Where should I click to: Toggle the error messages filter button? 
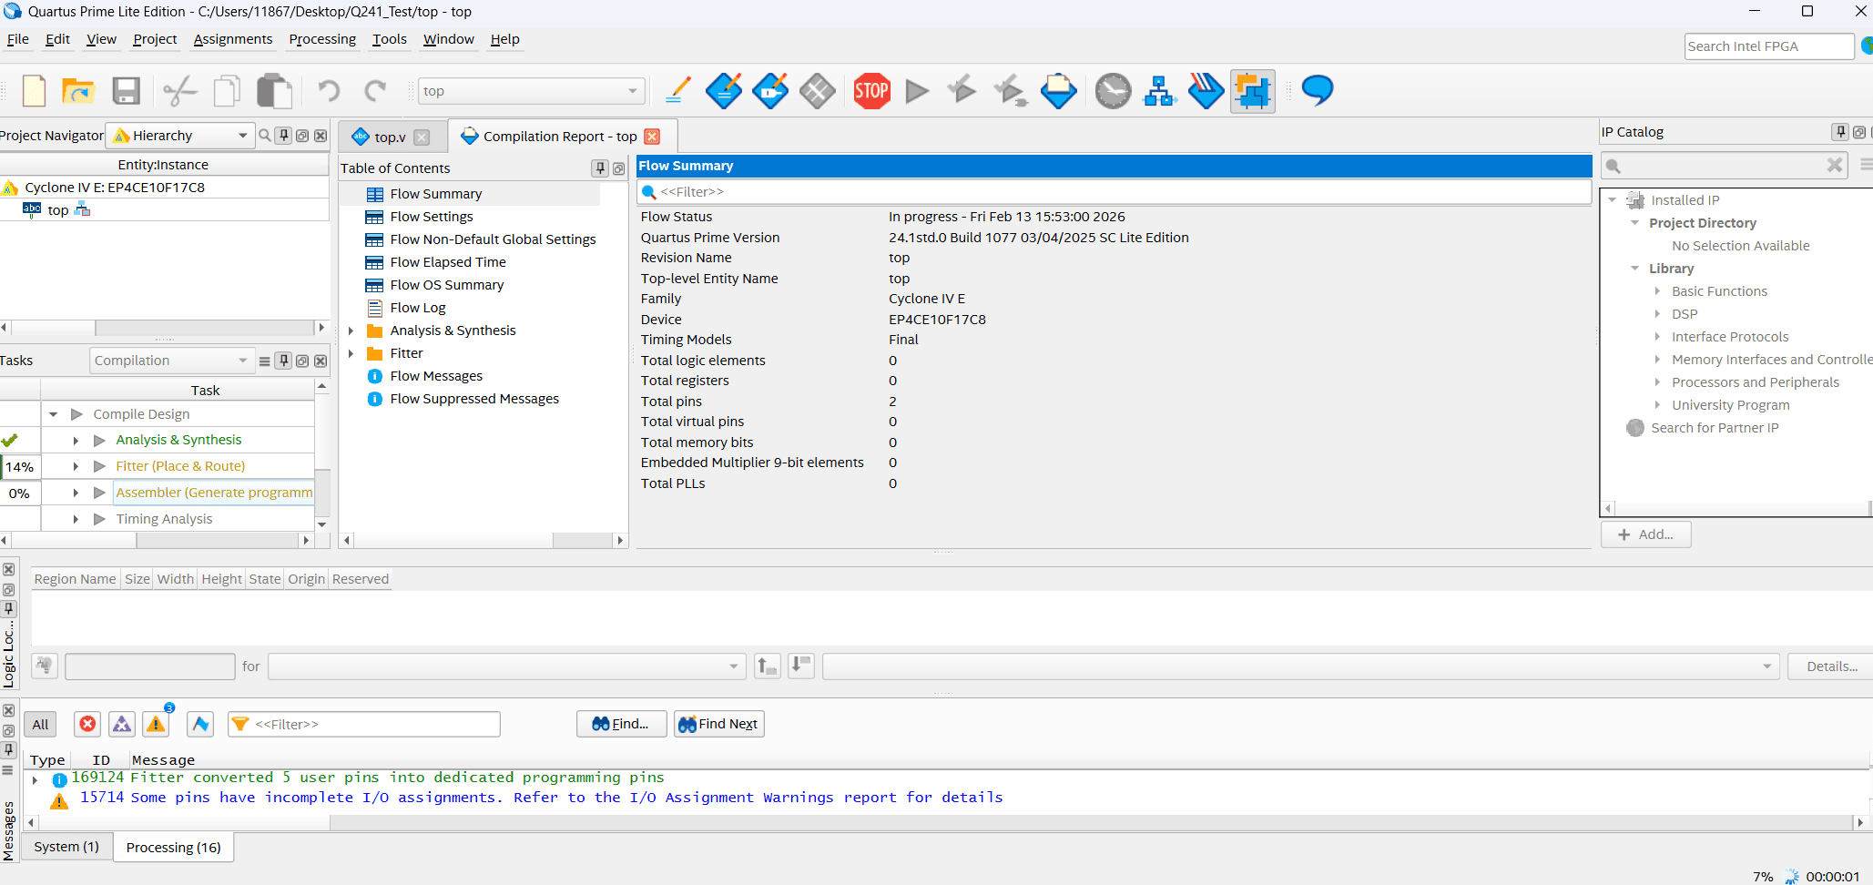87,724
